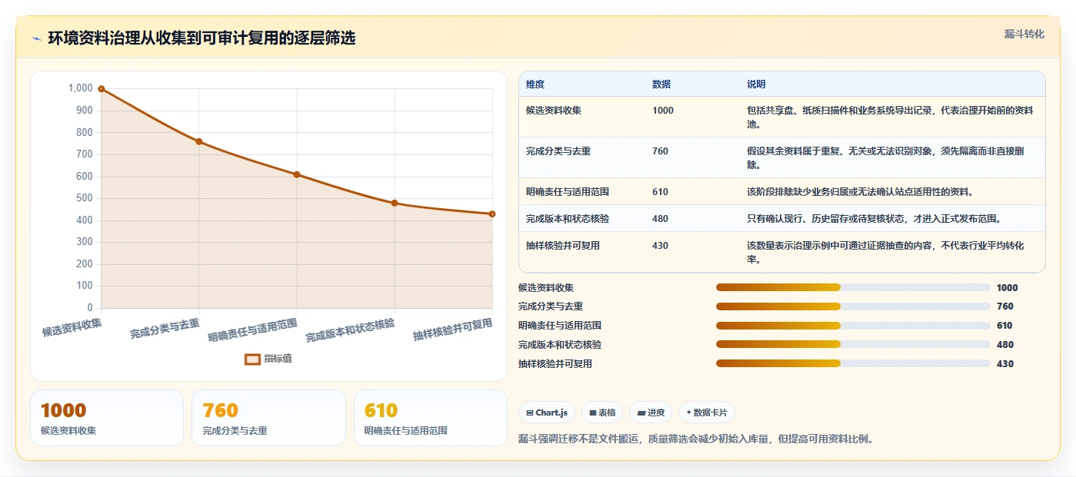Click progress bar for 明确责任与适用范围
The height and width of the screenshot is (477, 1076).
click(853, 326)
